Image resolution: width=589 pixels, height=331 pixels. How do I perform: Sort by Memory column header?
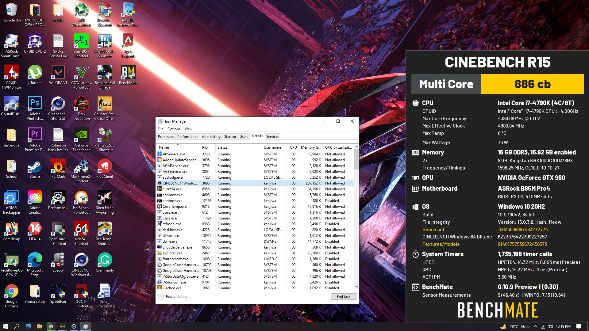310,147
